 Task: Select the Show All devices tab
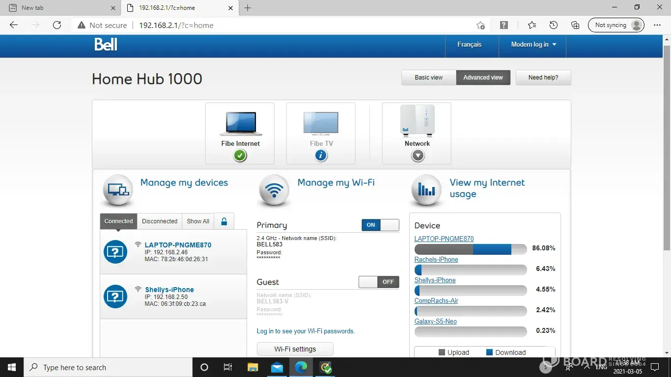[x=198, y=221]
